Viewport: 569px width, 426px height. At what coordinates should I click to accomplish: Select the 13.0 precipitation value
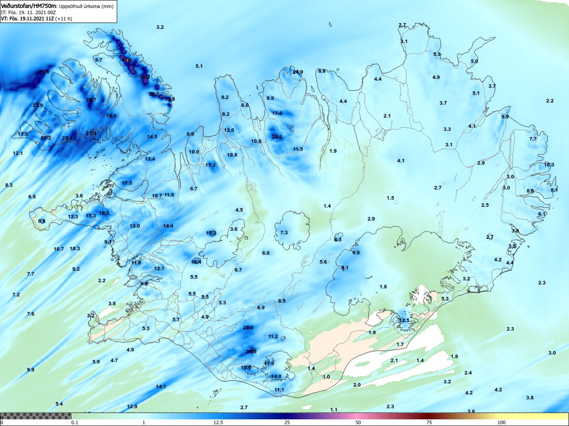coord(135,226)
